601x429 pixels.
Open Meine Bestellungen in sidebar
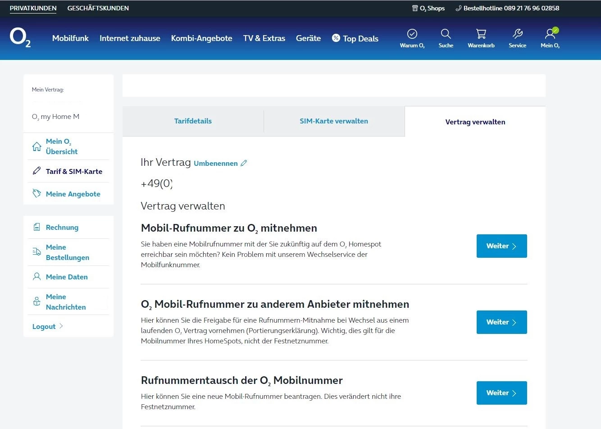pos(68,252)
